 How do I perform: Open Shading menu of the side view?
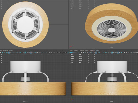pyautogui.click(x=76, y=51)
